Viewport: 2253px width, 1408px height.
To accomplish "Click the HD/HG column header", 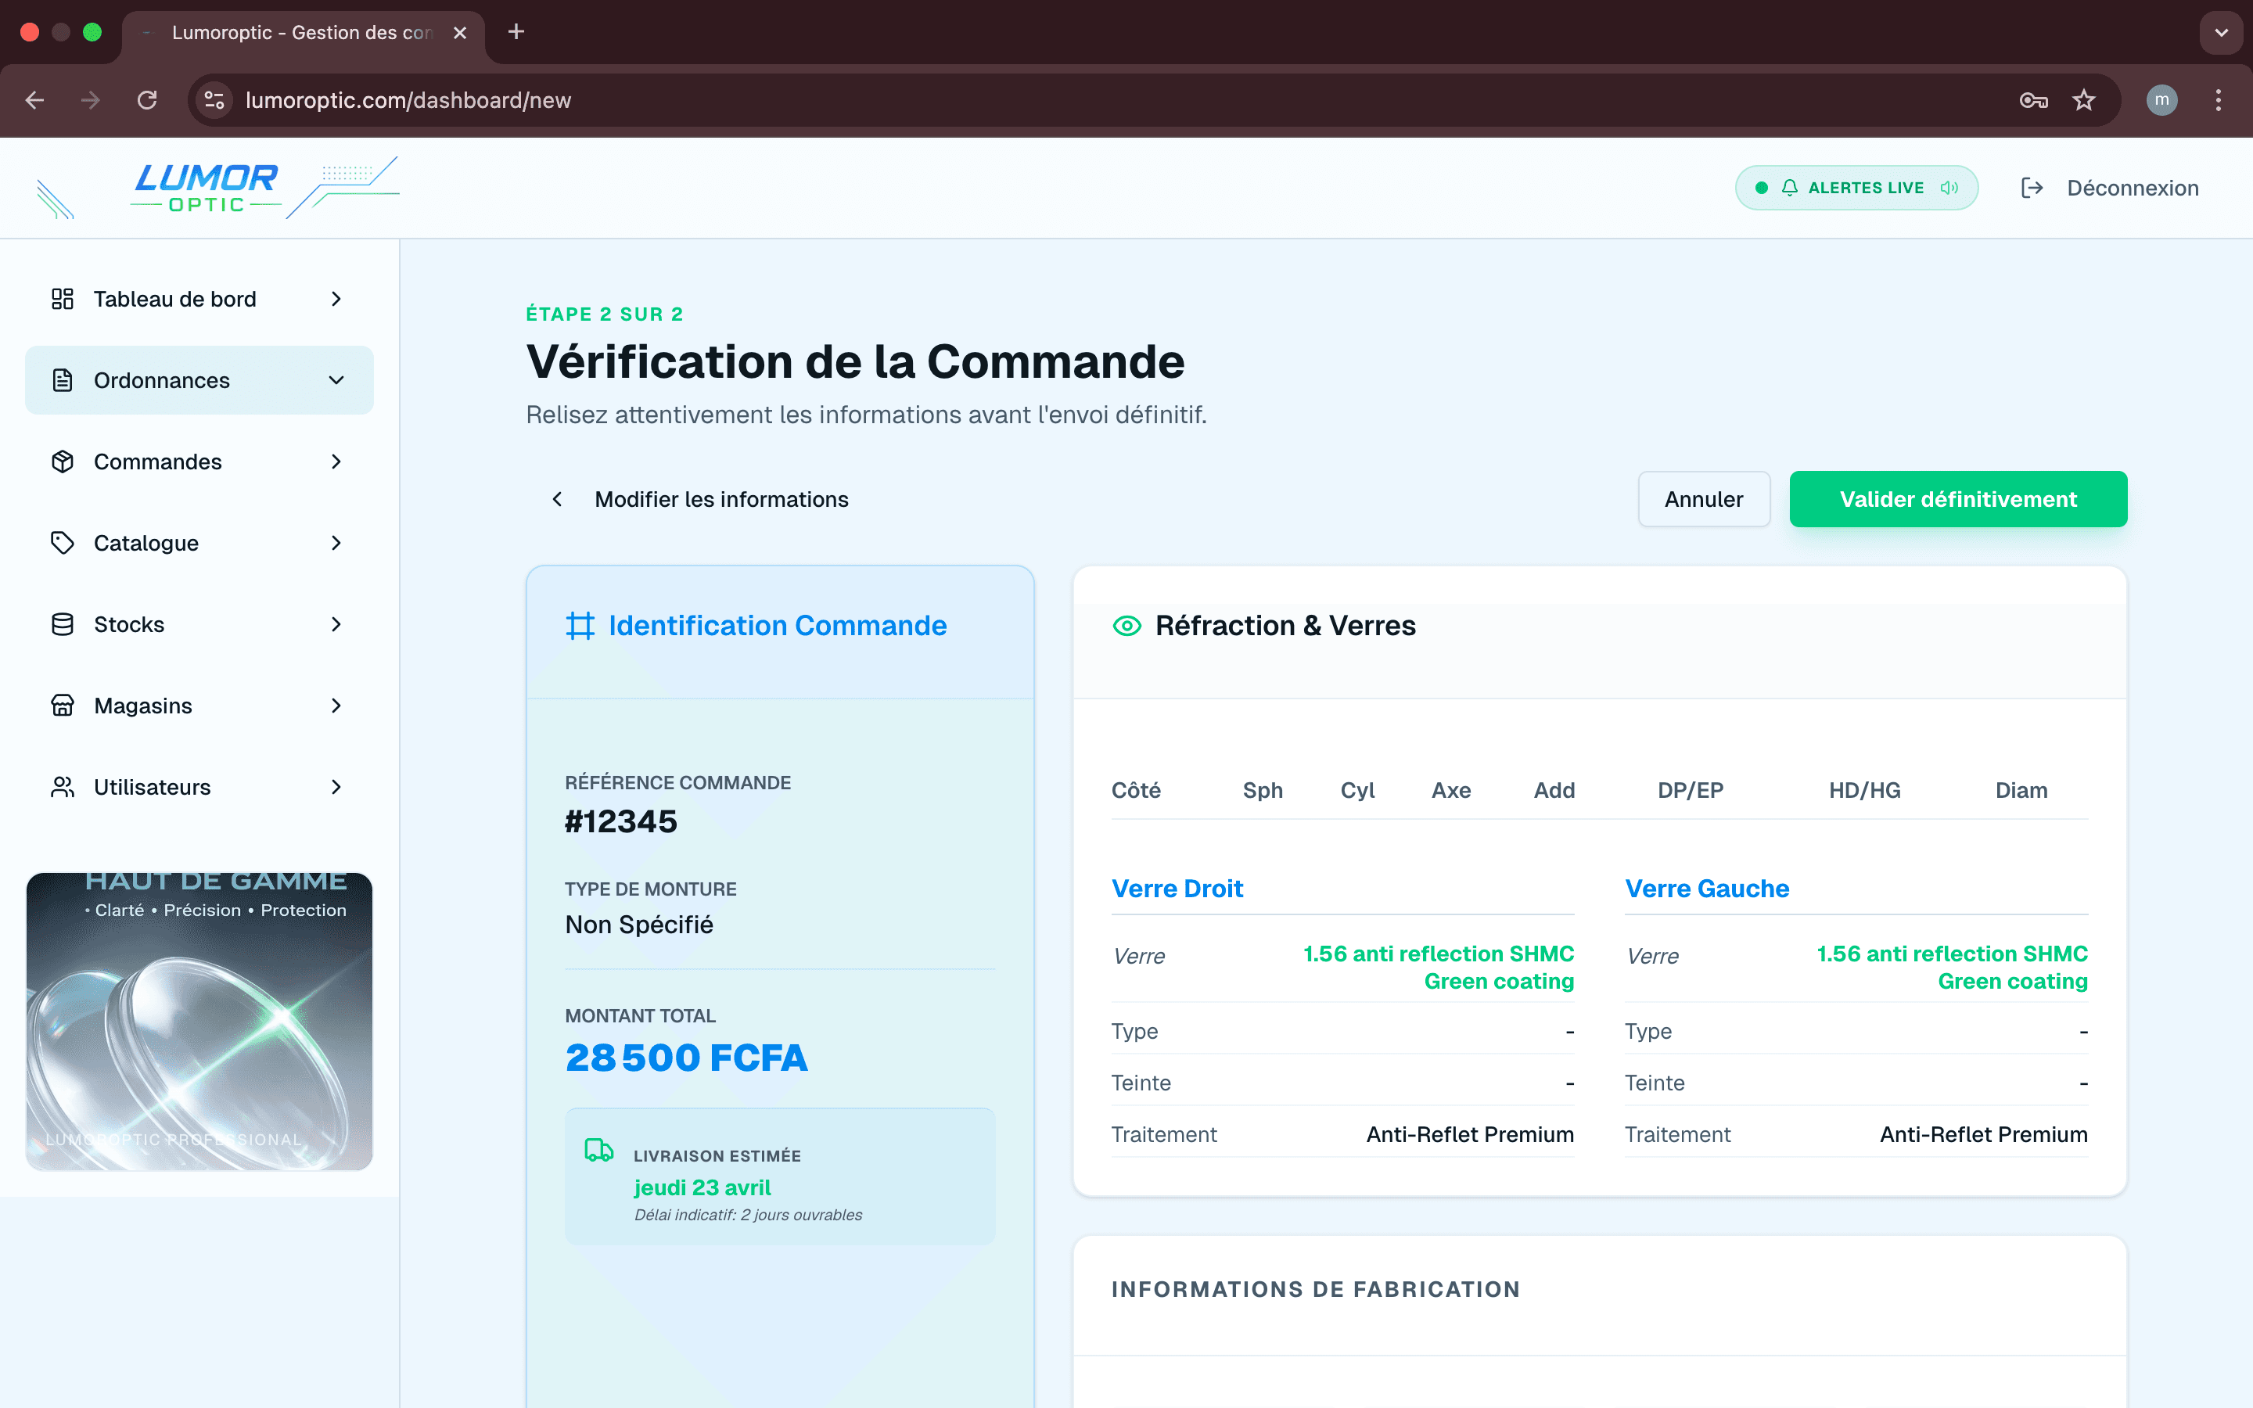I will click(1864, 791).
